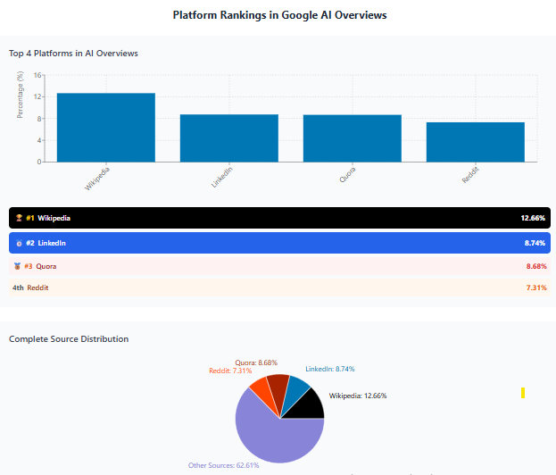The width and height of the screenshot is (556, 475).
Task: Click the 8.68% value in Quora row
Action: coord(536,266)
